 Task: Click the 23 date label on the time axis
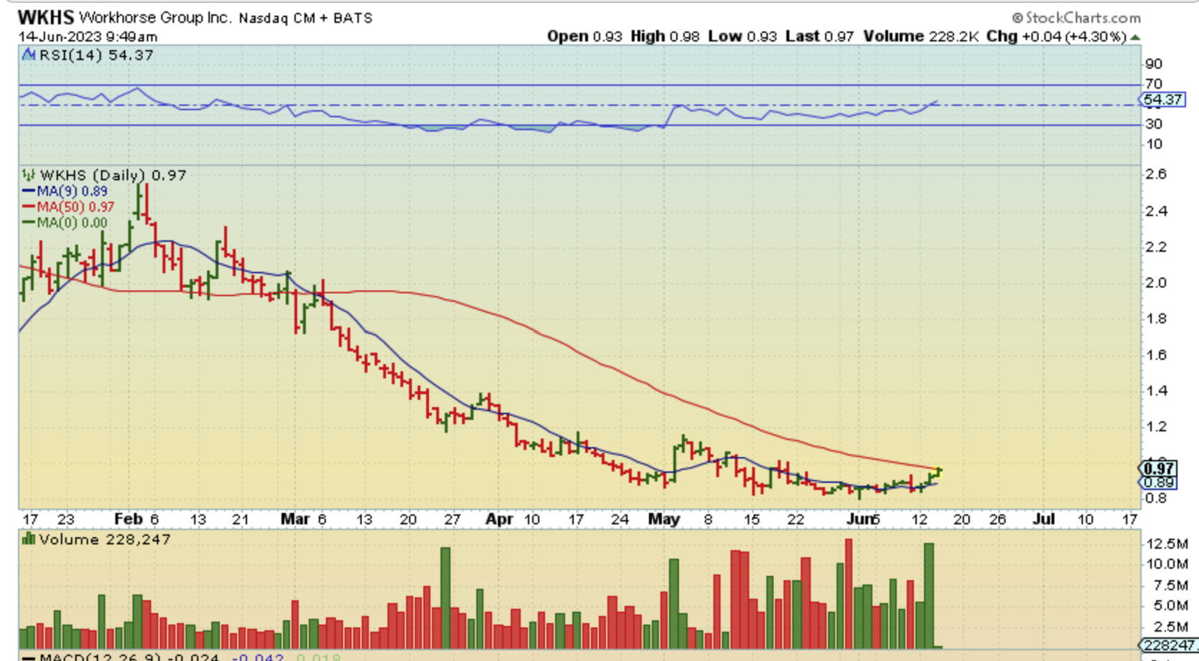pos(66,519)
